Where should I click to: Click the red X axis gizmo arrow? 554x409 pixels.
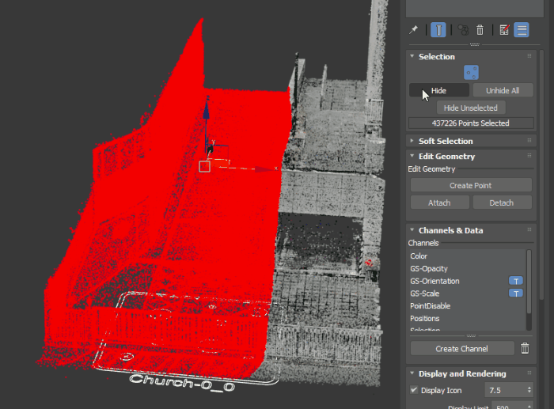coord(264,169)
